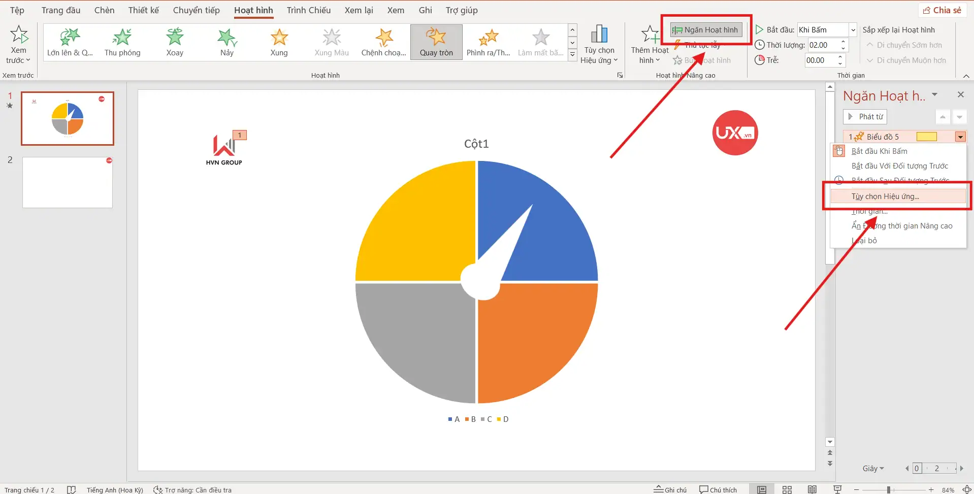Choose the Xoay animation star icon
Screen dimensions: 974x494
[x=175, y=37]
